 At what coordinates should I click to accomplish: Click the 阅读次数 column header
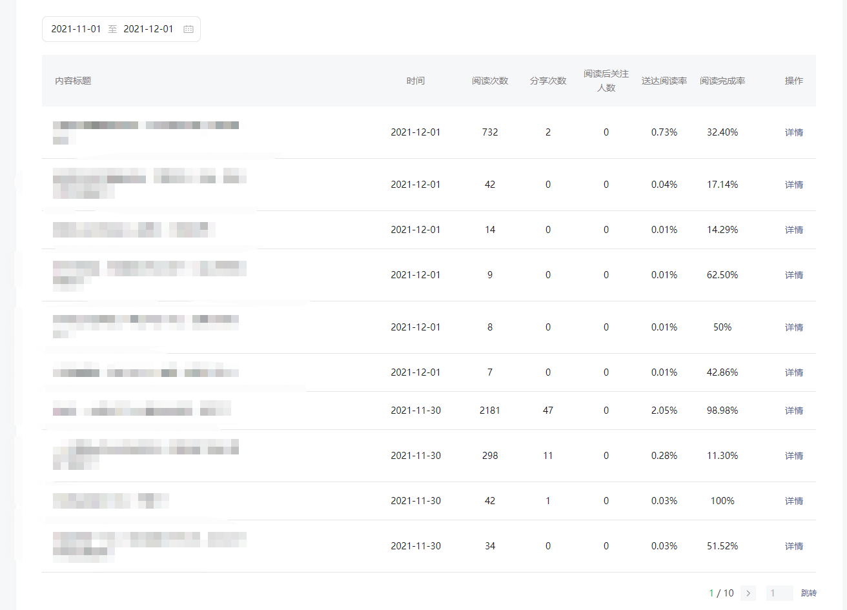[490, 81]
